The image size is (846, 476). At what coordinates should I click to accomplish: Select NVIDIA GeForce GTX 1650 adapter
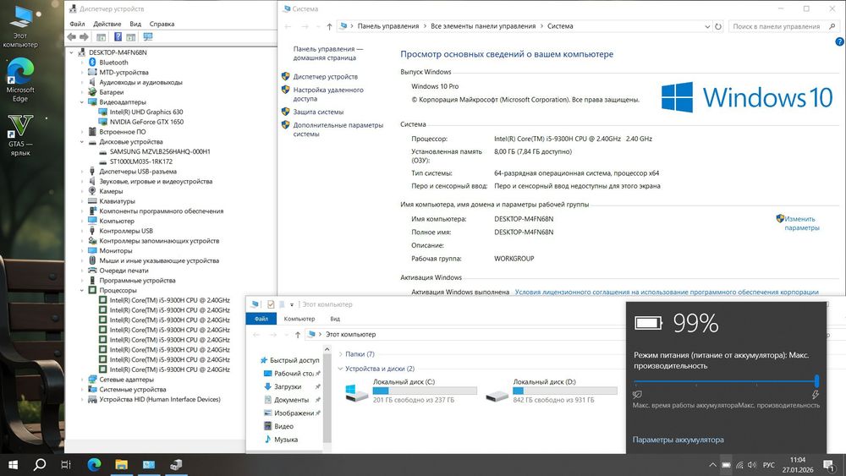pos(146,122)
